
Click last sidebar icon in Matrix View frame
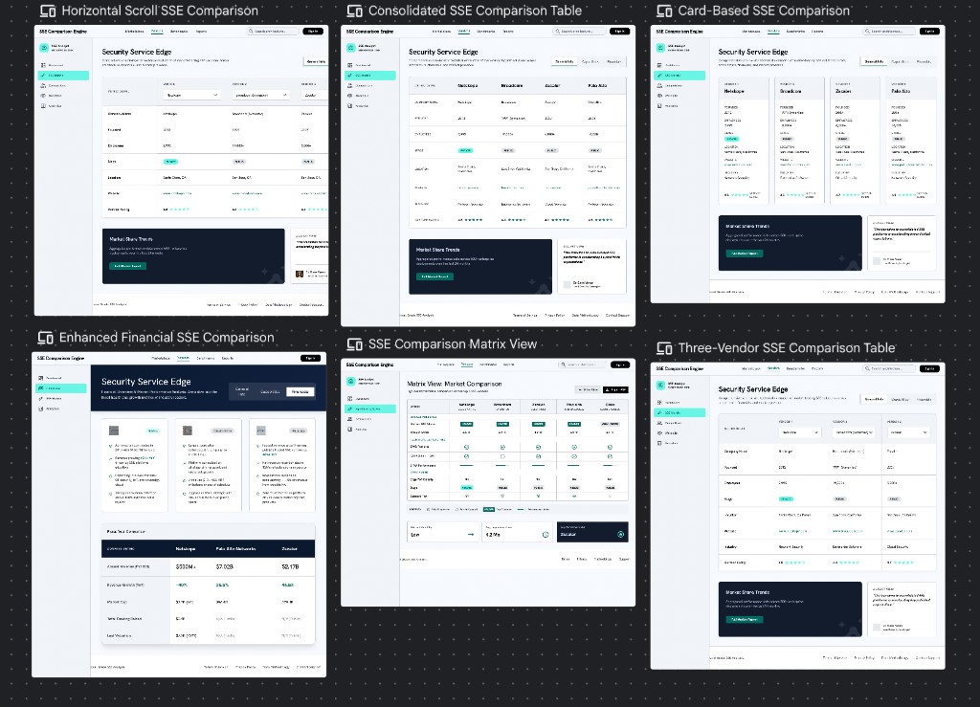pyautogui.click(x=350, y=429)
